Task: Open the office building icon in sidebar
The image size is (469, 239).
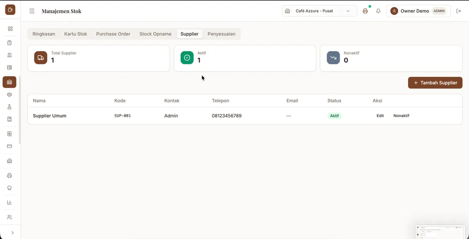Action: [10, 161]
